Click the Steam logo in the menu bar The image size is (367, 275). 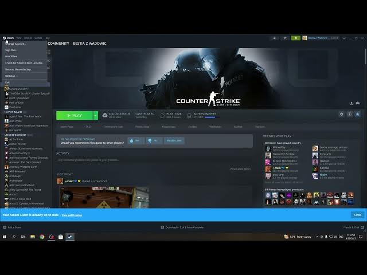4,38
